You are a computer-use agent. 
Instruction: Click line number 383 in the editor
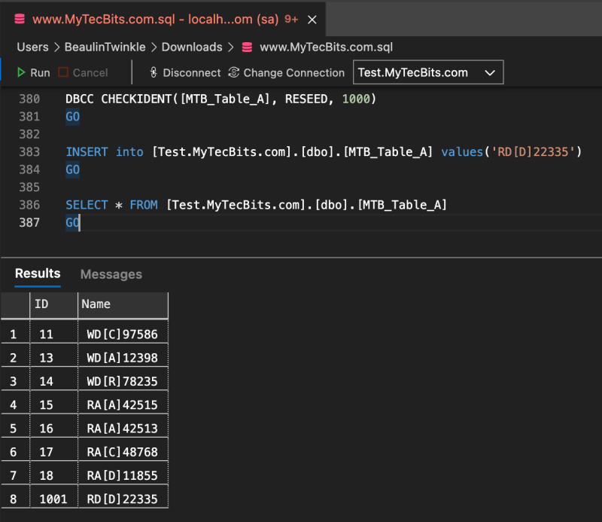pyautogui.click(x=29, y=151)
